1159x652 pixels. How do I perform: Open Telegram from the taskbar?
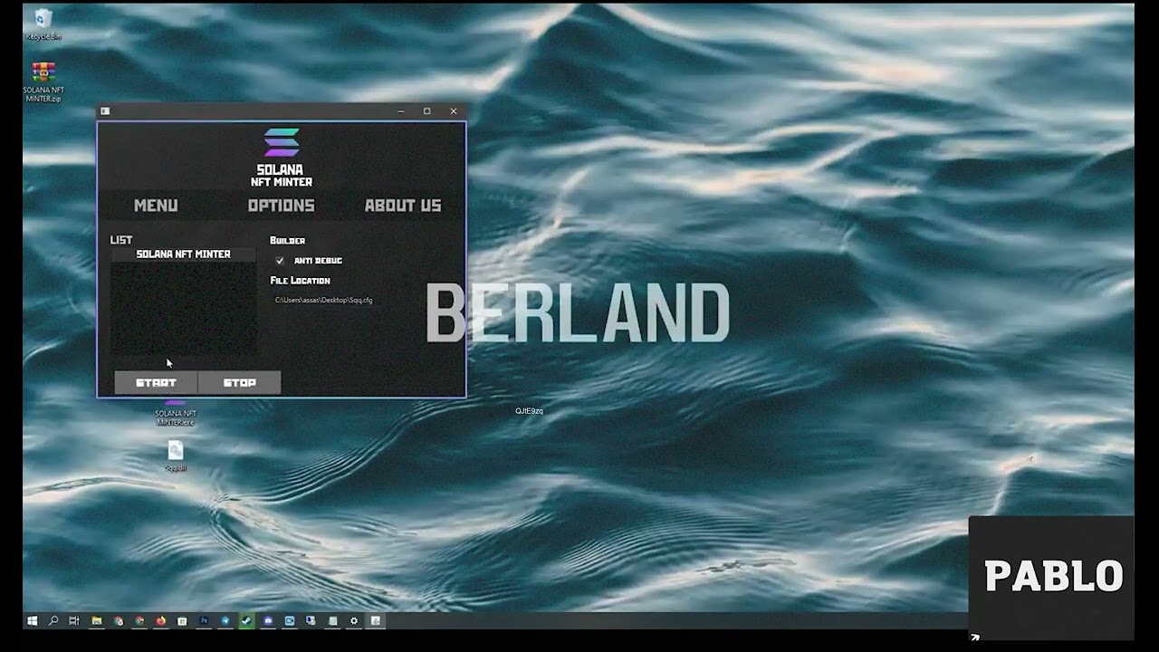pyautogui.click(x=225, y=621)
